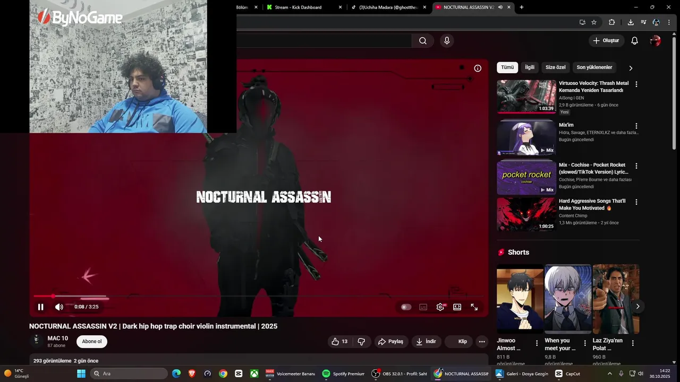The width and height of the screenshot is (680, 382).
Task: Open the browser downloads icon
Action: tap(631, 22)
